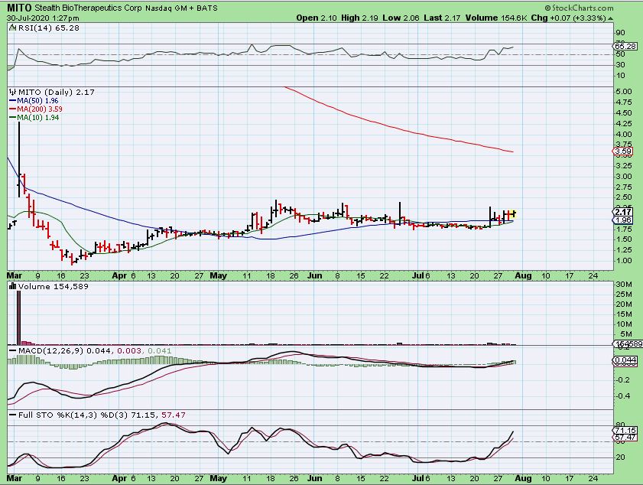The width and height of the screenshot is (643, 485).
Task: Click the red MA(200) line marker in legend
Action: (x=11, y=109)
